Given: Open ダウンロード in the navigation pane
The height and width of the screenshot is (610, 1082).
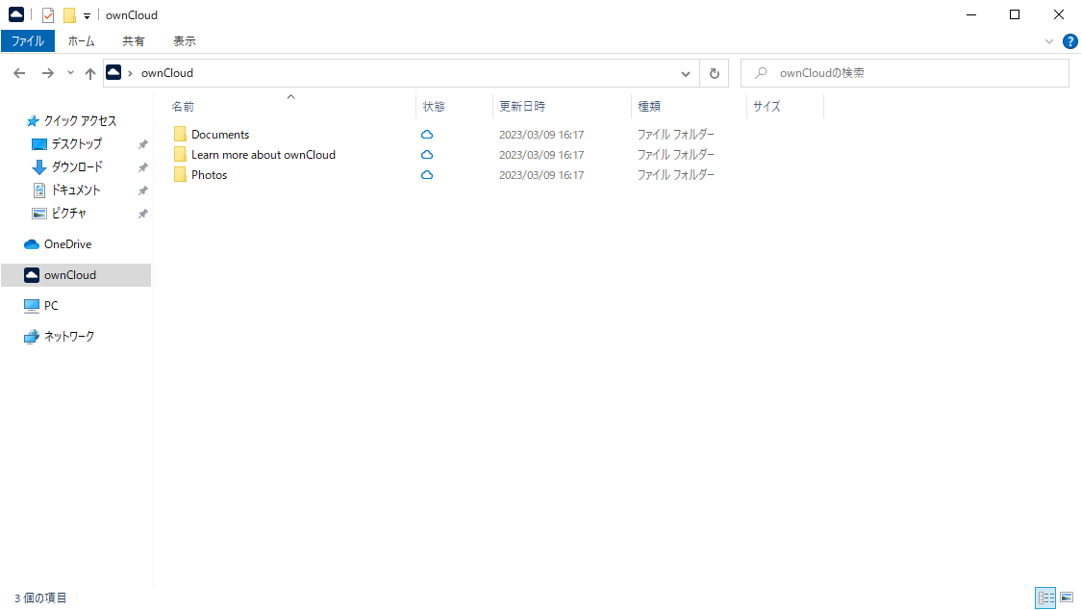Looking at the screenshot, I should (77, 167).
